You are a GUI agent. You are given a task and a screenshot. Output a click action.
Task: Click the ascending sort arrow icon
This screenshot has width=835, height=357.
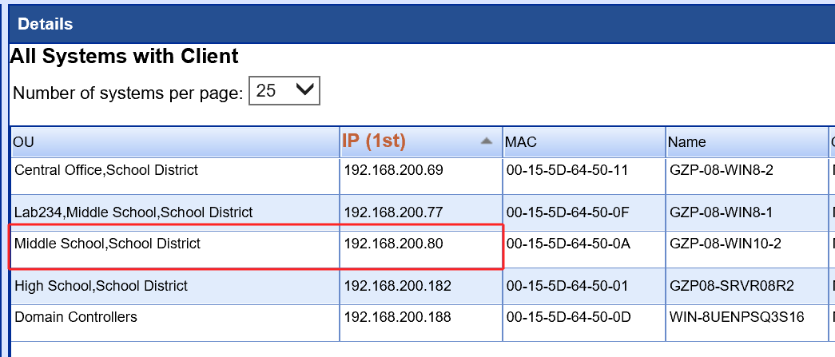[x=486, y=141]
